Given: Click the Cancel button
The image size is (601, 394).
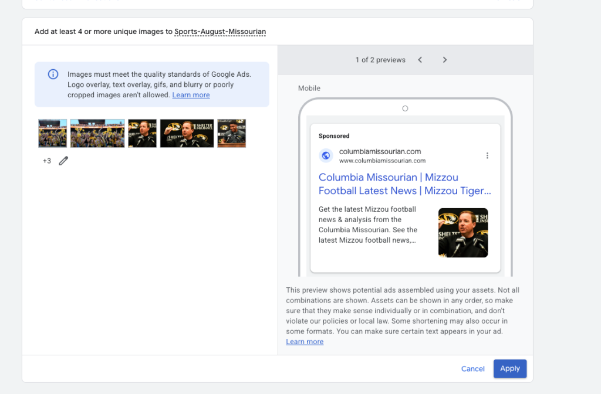Looking at the screenshot, I should [472, 369].
